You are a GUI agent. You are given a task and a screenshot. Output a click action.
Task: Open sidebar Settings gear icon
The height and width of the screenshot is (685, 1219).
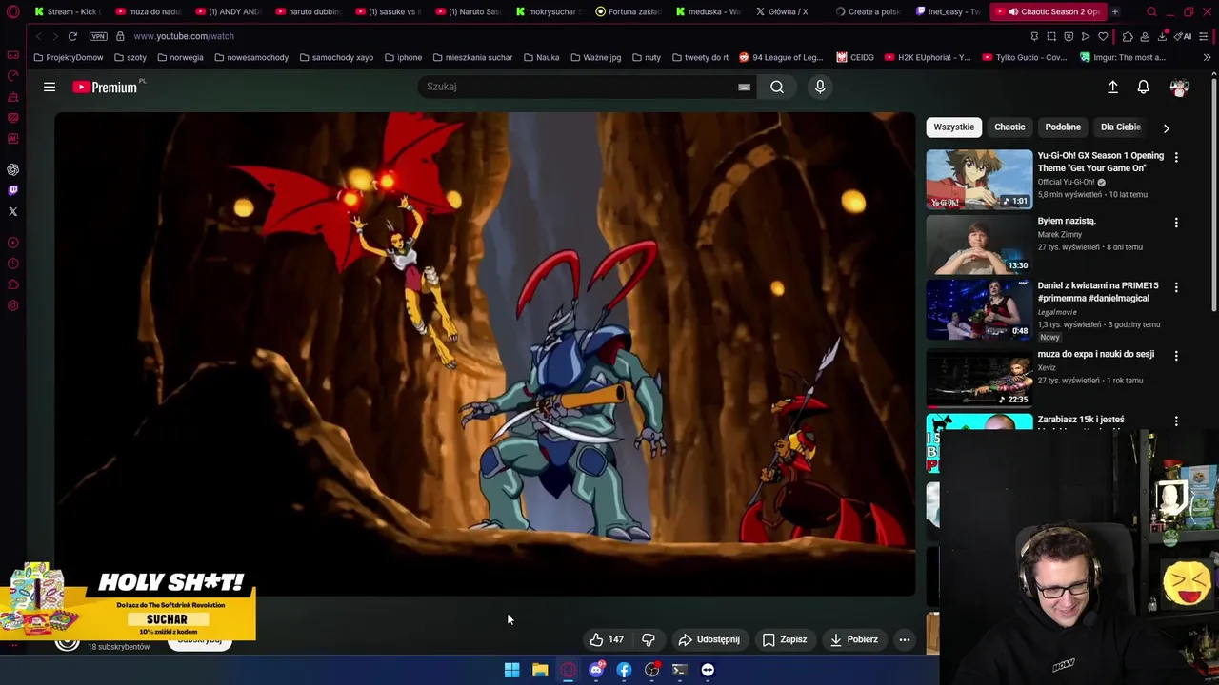pyautogui.click(x=13, y=305)
